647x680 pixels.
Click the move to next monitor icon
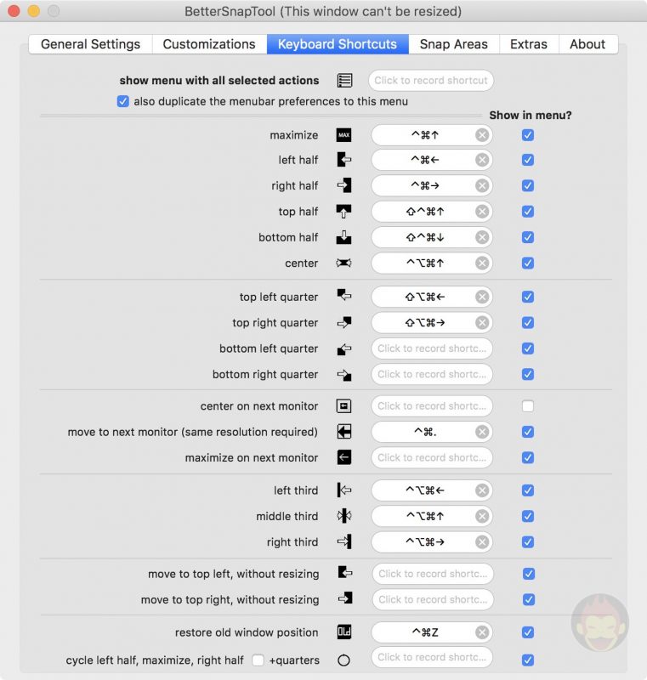click(343, 431)
